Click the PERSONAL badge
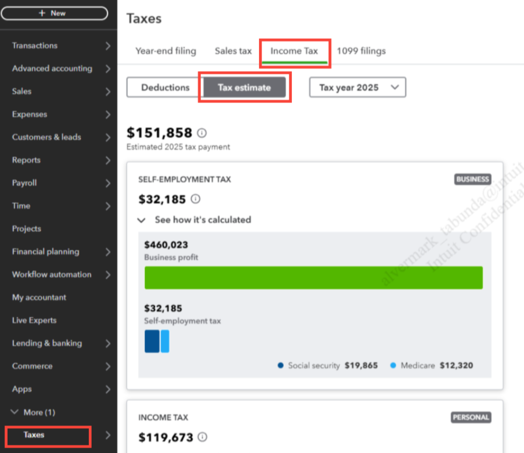Screen dimensions: 524x453 click(x=471, y=417)
